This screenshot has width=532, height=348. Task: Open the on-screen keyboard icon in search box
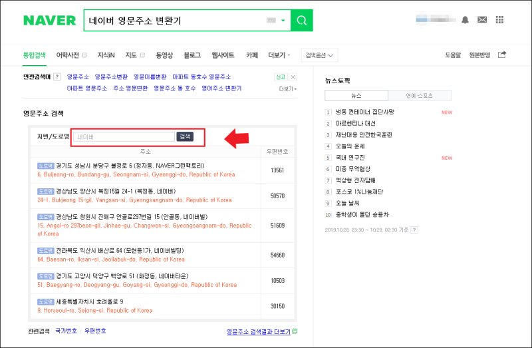pos(271,21)
